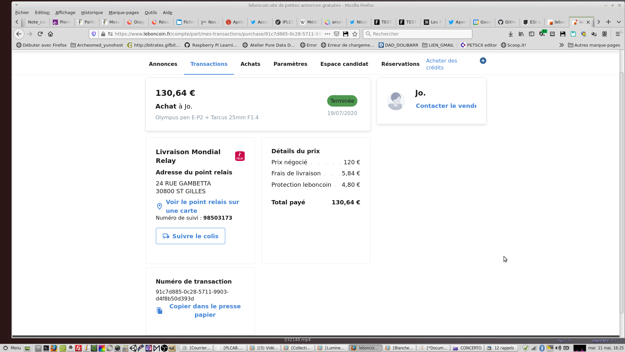Image resolution: width=625 pixels, height=352 pixels.
Task: Open the Menu button in the taskbar
Action: coord(12,348)
